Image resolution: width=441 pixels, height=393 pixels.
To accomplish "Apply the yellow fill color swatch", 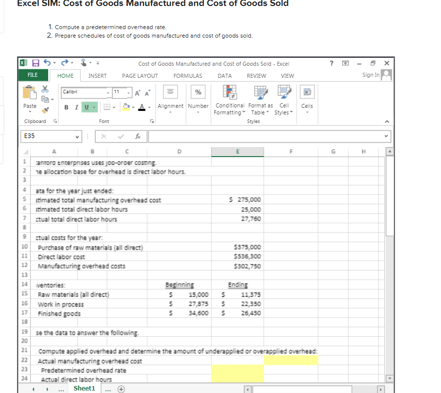I will coord(126,107).
